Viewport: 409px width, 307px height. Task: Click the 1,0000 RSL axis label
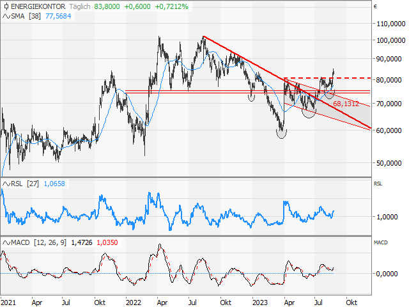point(387,217)
